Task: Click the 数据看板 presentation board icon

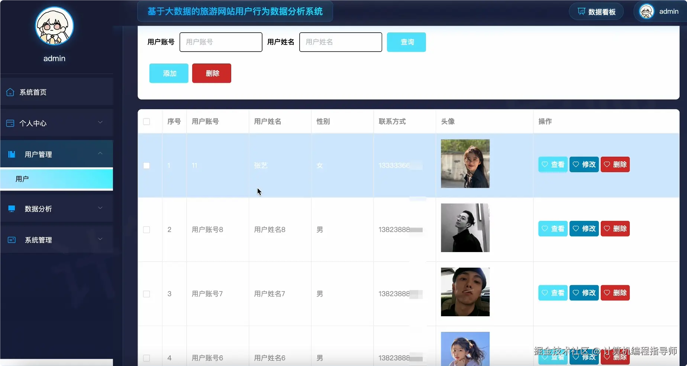Action: tap(581, 12)
